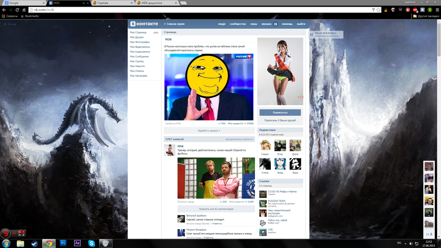Open сообщества in VK header
Viewport: 441px width, 248px height.
tap(238, 24)
